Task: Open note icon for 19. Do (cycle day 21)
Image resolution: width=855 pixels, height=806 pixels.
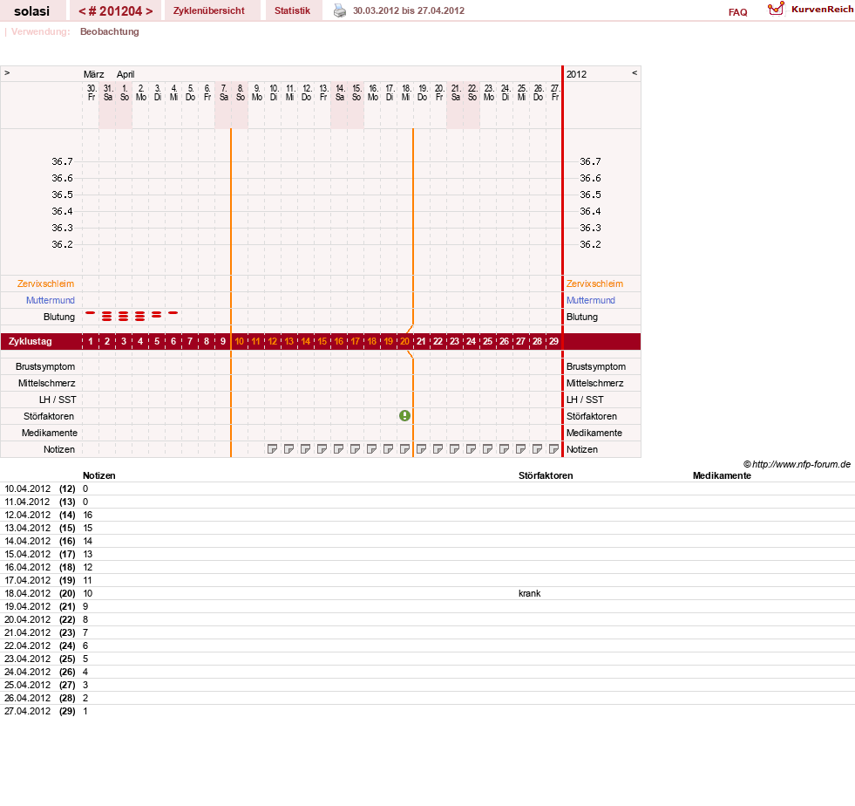Action: (421, 449)
